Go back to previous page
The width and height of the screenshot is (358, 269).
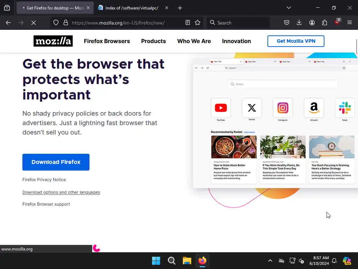click(x=8, y=23)
